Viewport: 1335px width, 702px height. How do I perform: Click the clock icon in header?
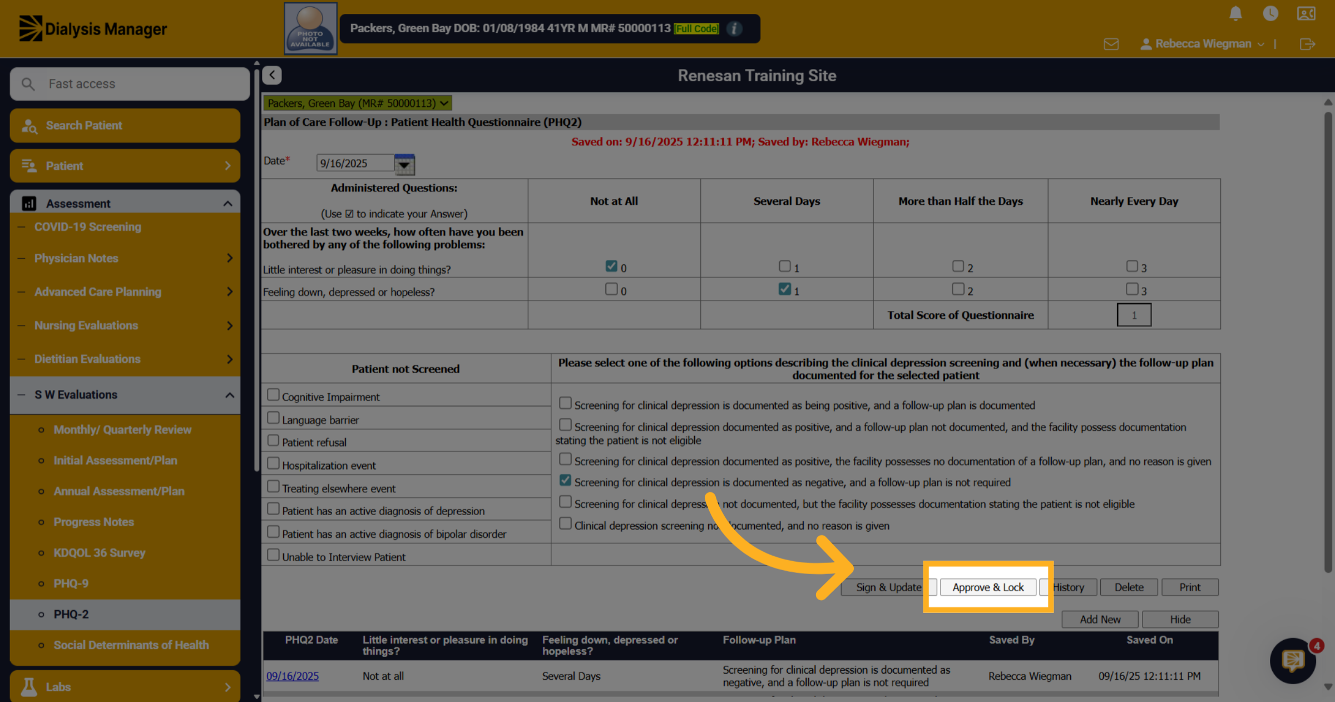pyautogui.click(x=1270, y=13)
